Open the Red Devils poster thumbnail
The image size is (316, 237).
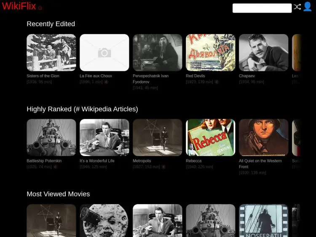[210, 52]
